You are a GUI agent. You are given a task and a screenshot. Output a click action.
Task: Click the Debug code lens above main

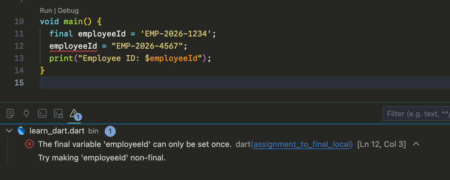[68, 11]
